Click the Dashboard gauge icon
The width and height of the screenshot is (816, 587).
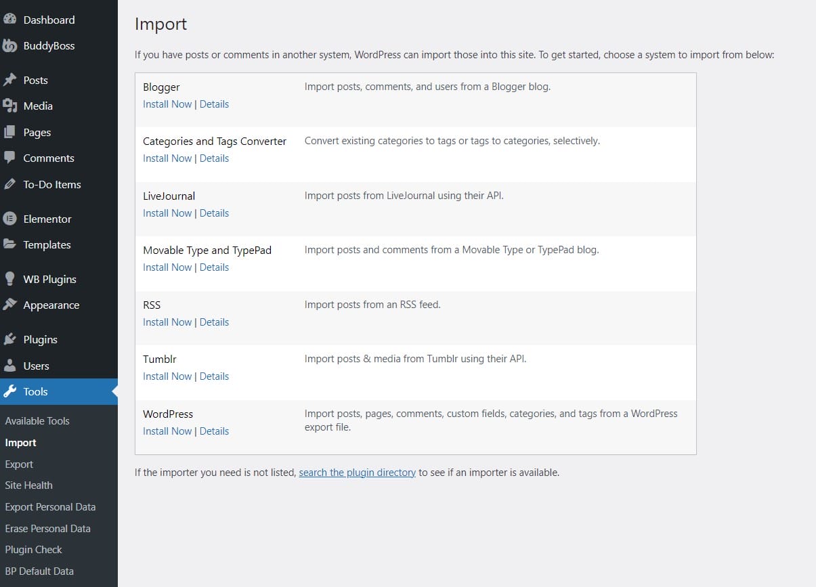(x=9, y=20)
